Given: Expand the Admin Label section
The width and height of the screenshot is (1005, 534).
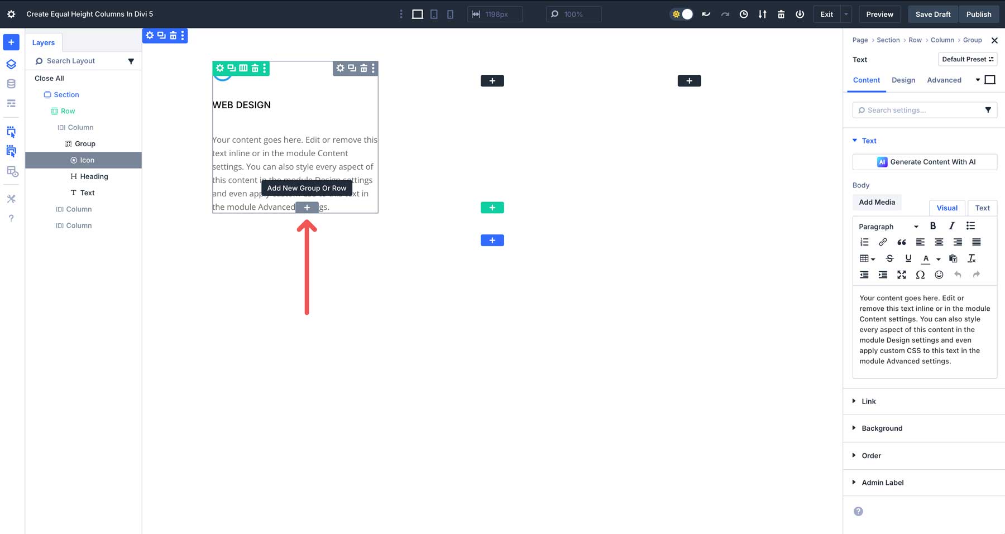Looking at the screenshot, I should pos(883,482).
